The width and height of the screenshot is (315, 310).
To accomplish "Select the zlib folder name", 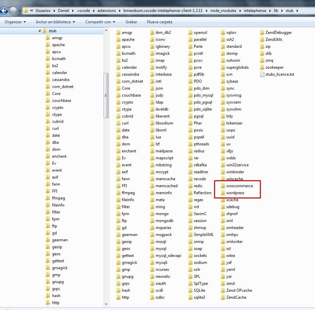I will coord(269,53).
